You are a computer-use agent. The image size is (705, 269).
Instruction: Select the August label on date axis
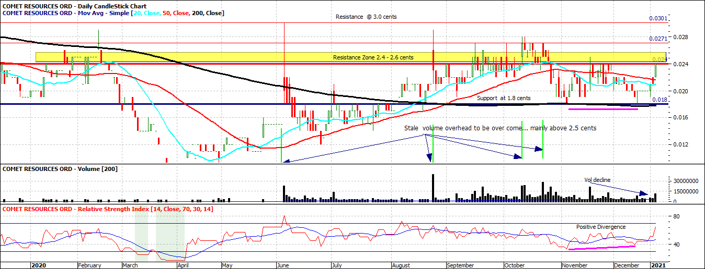[x=401, y=265]
